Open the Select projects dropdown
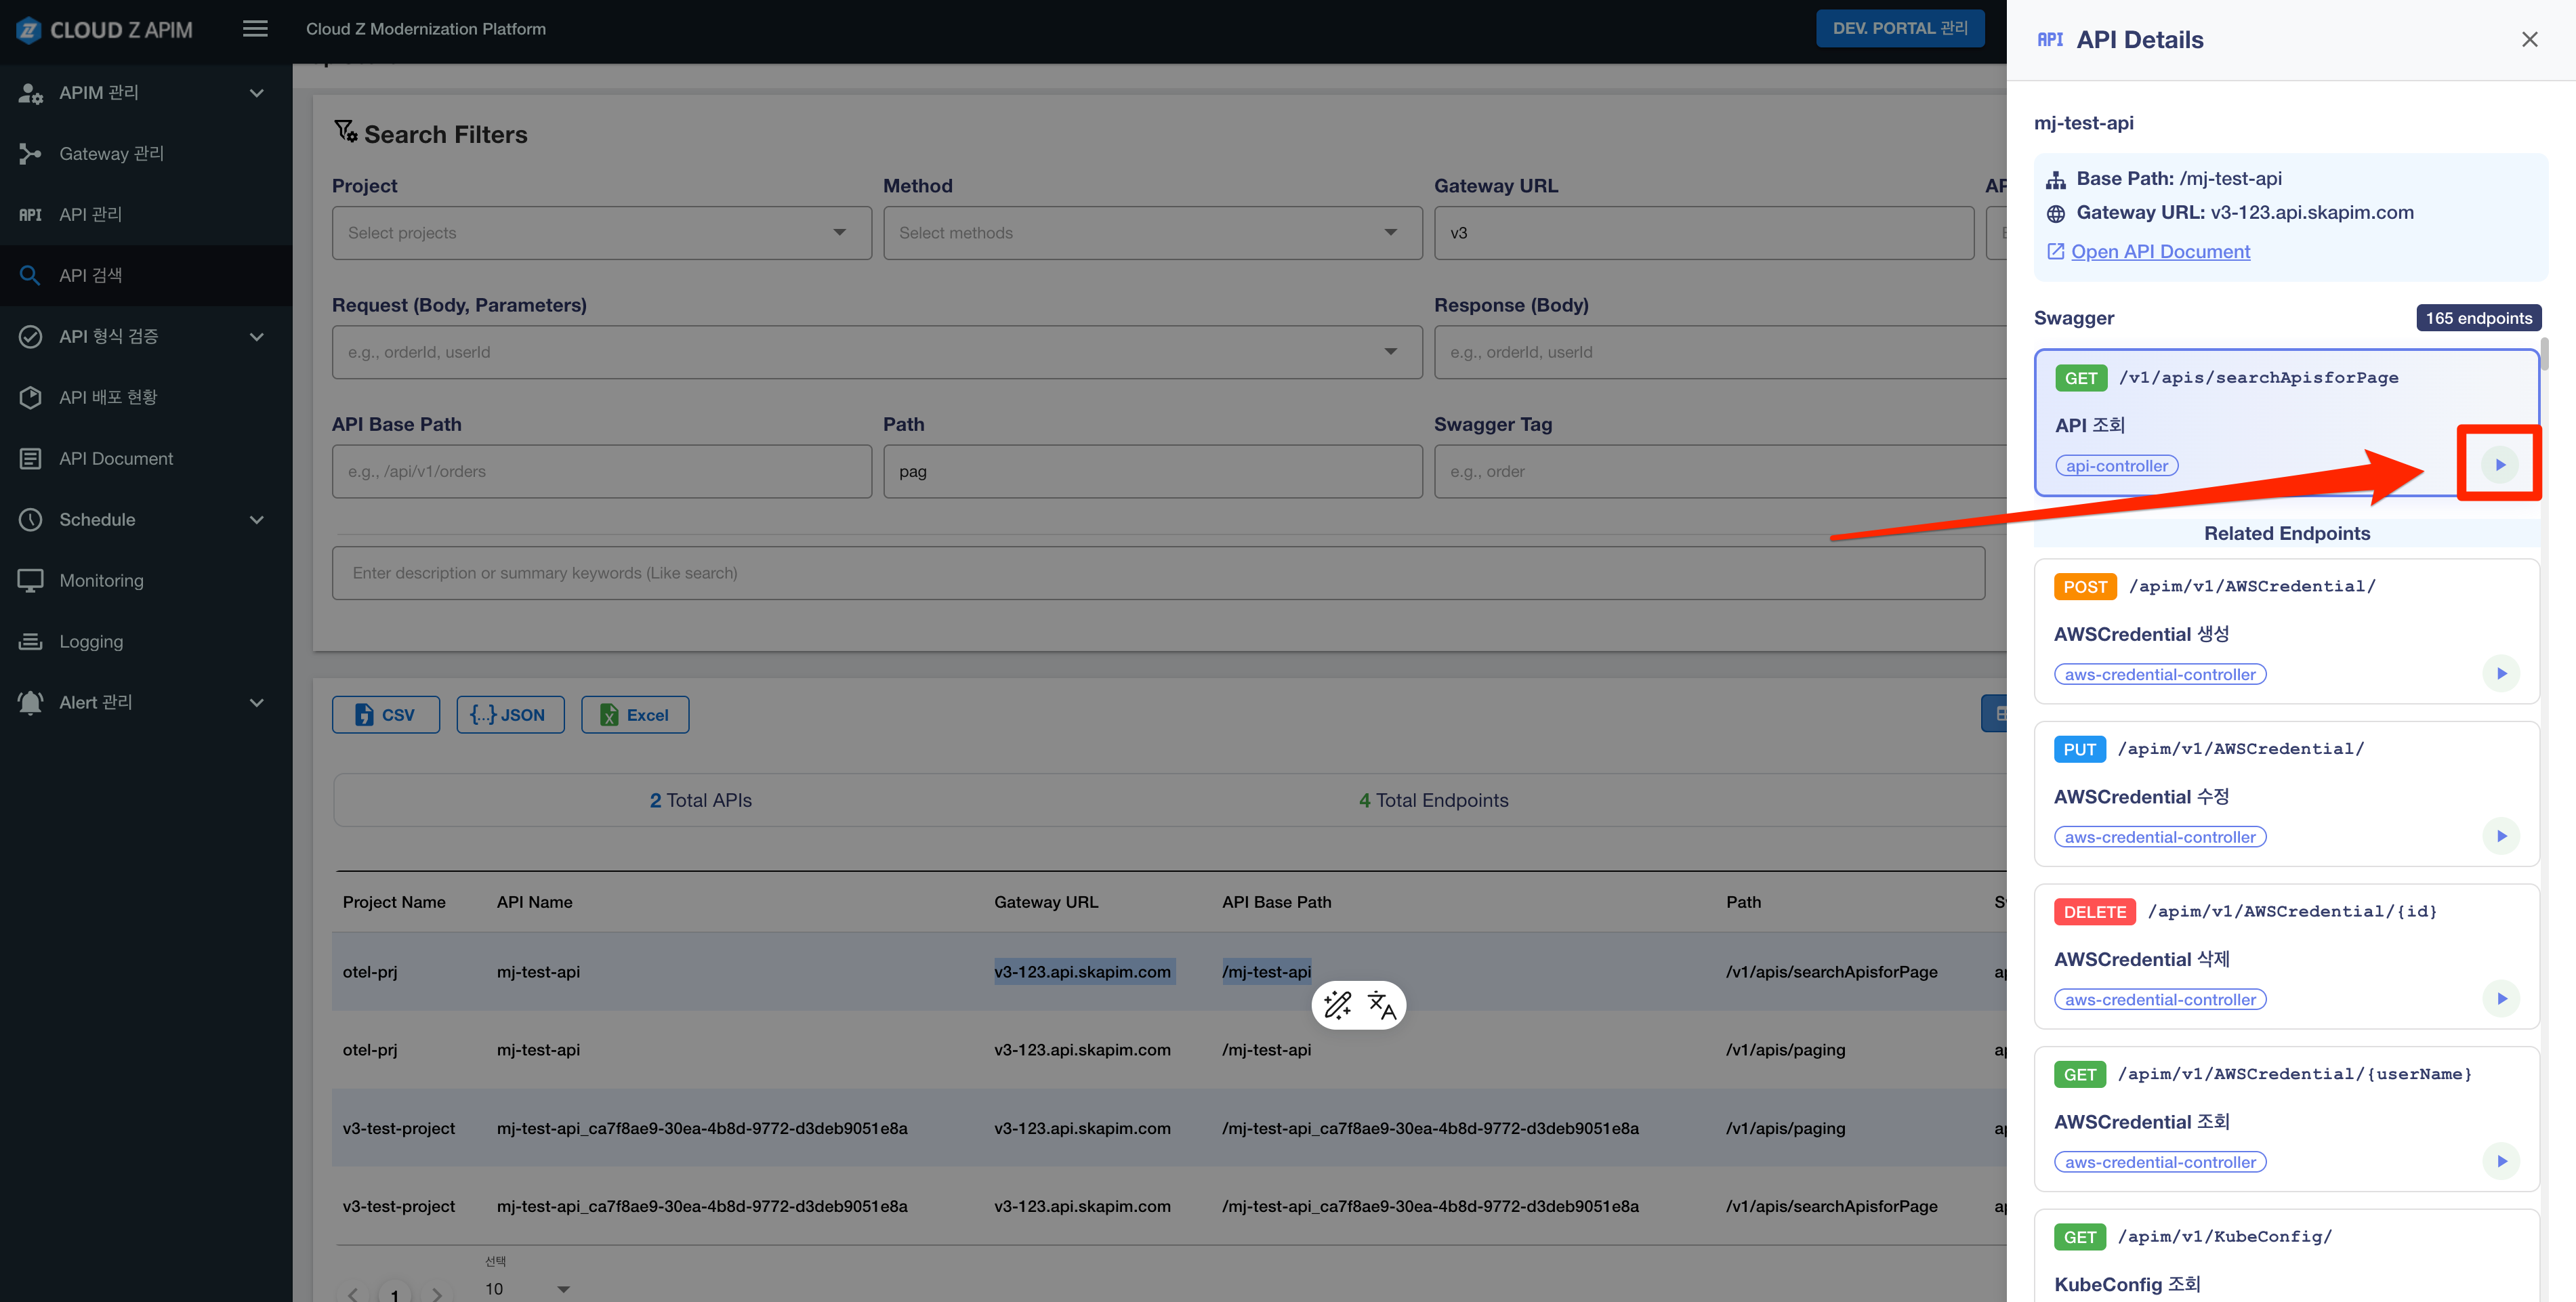Image resolution: width=2576 pixels, height=1302 pixels. pyautogui.click(x=601, y=233)
